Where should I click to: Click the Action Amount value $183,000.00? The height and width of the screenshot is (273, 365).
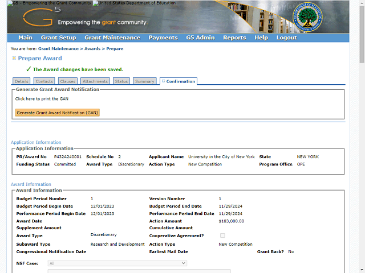232,221
